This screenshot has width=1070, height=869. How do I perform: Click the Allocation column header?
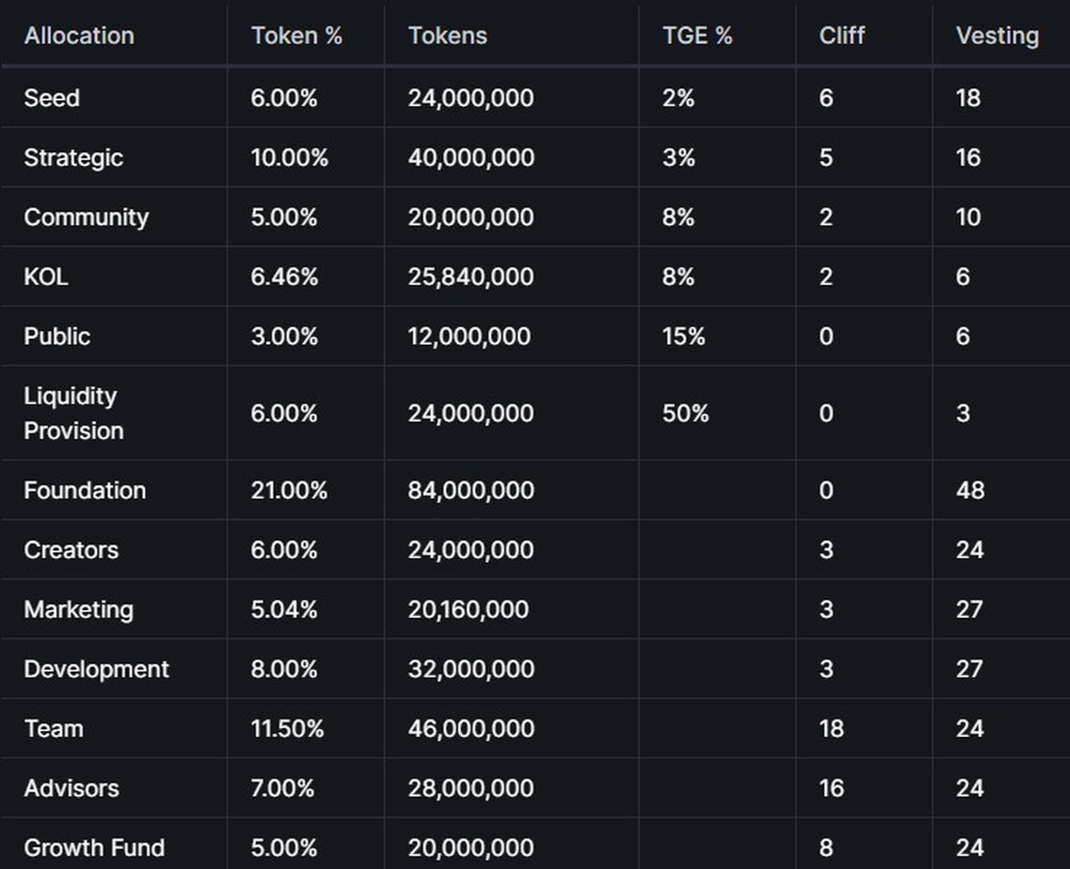point(78,36)
